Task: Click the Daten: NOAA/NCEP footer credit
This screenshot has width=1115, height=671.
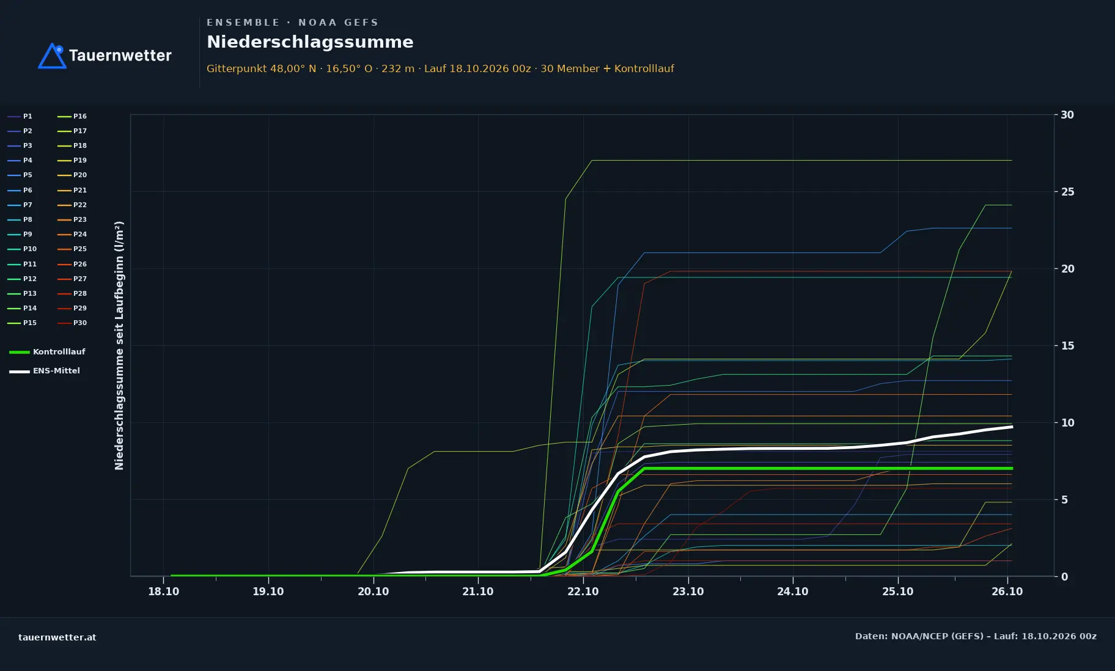Action: 976,636
